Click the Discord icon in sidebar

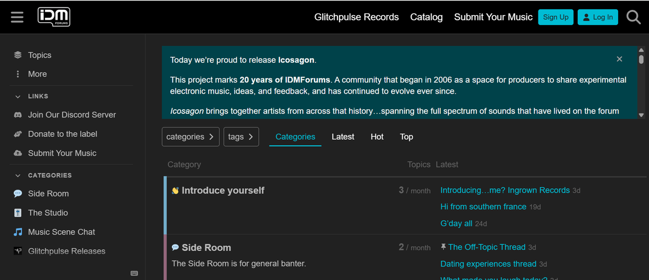pos(18,115)
